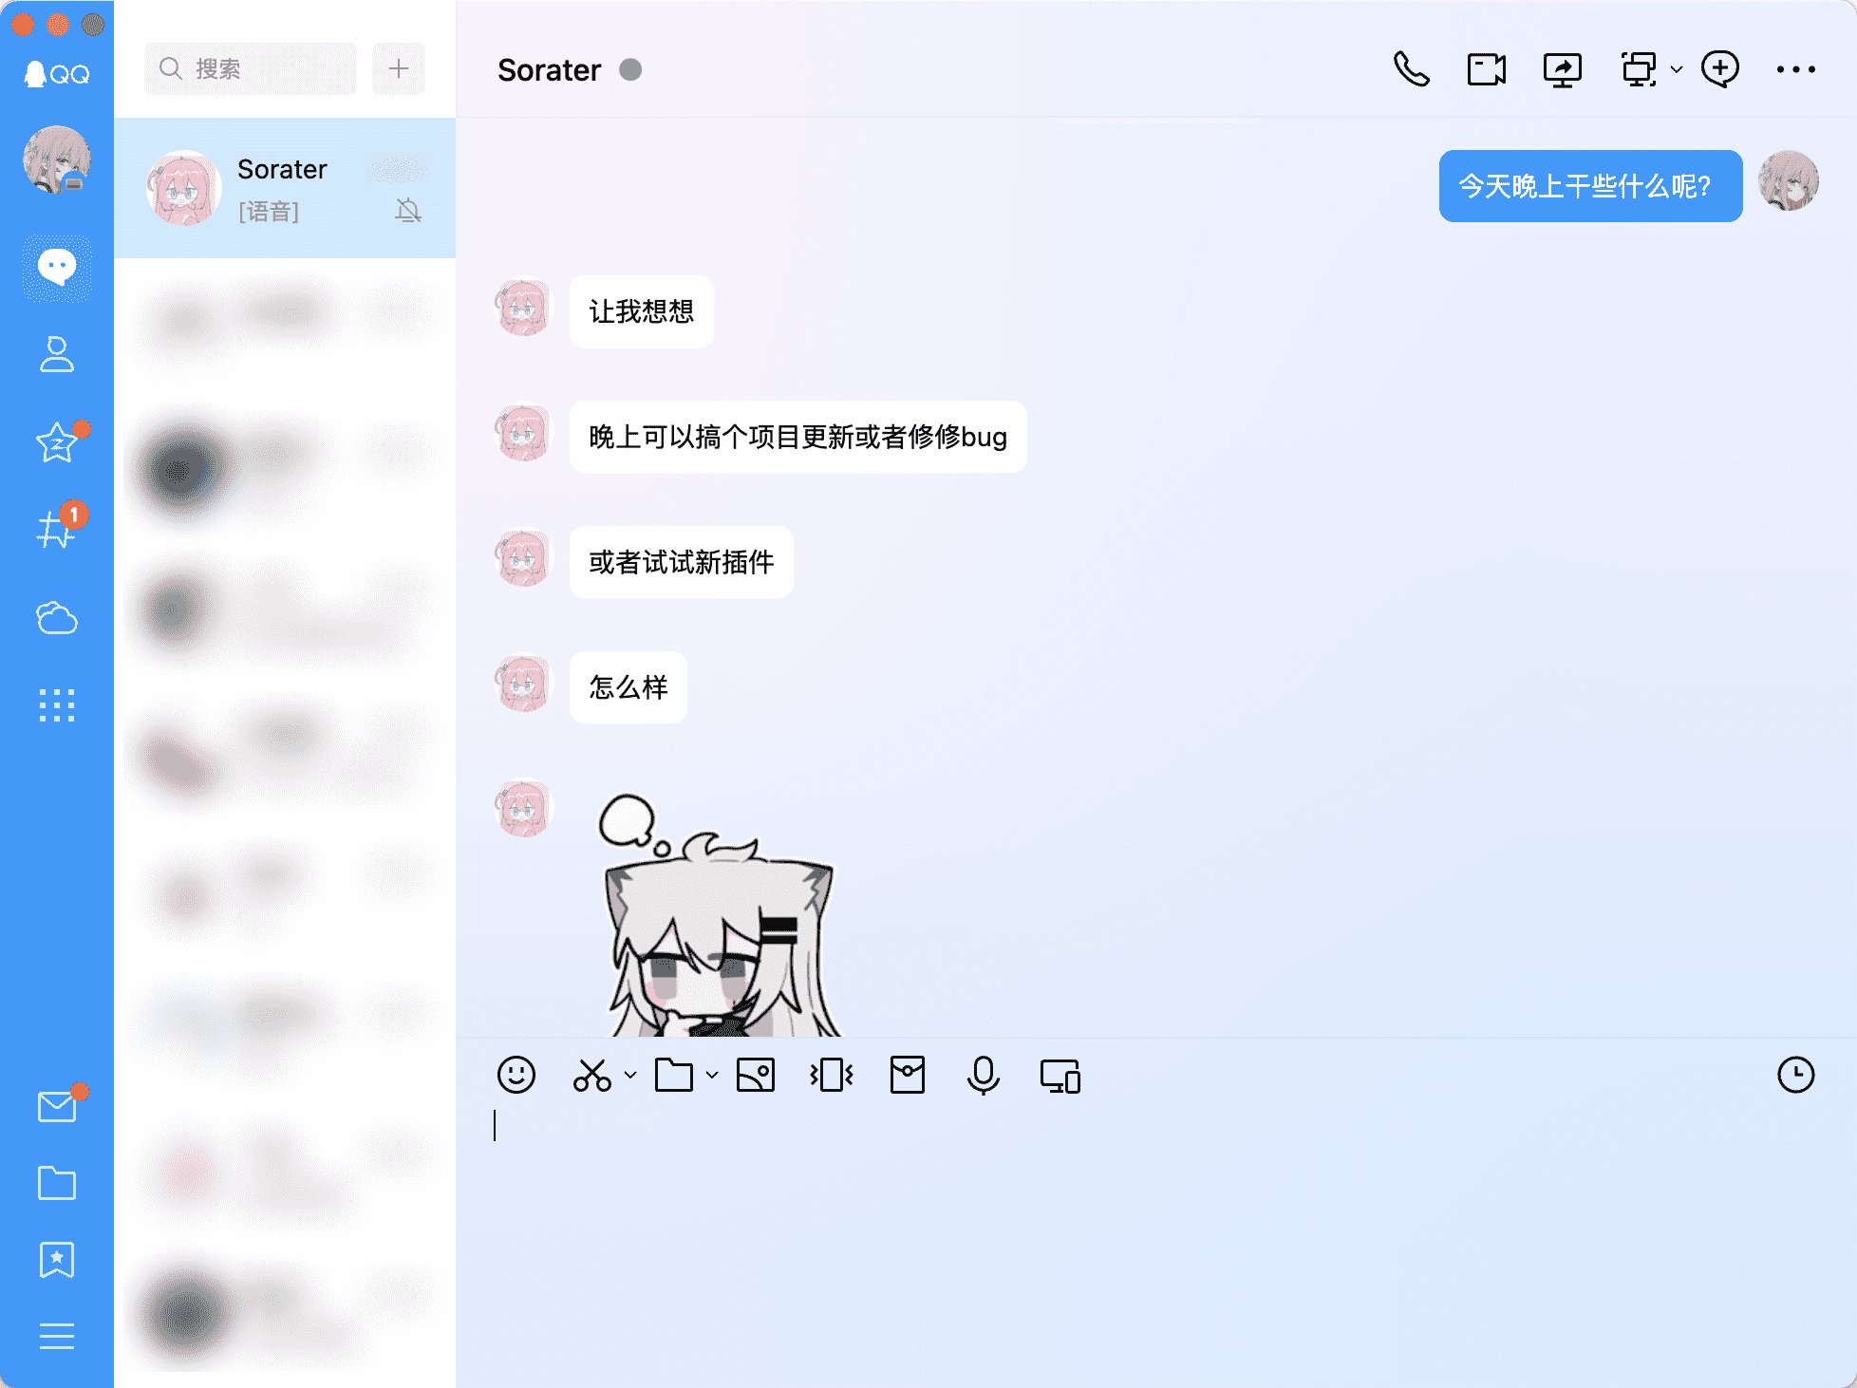Open remote desktop dropdown options
This screenshot has height=1388, width=1857.
coord(1675,71)
